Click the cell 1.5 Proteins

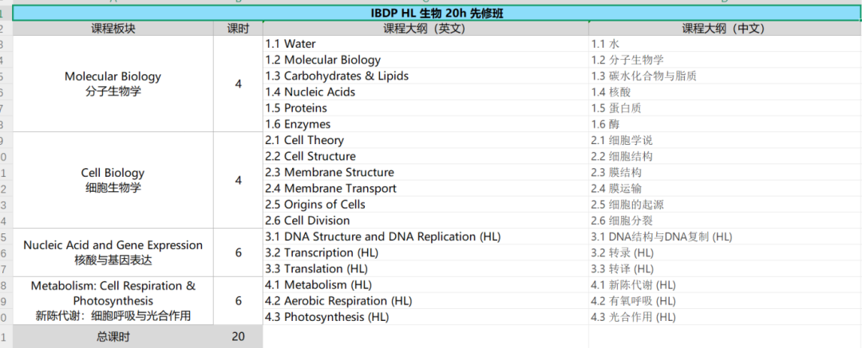(x=425, y=108)
